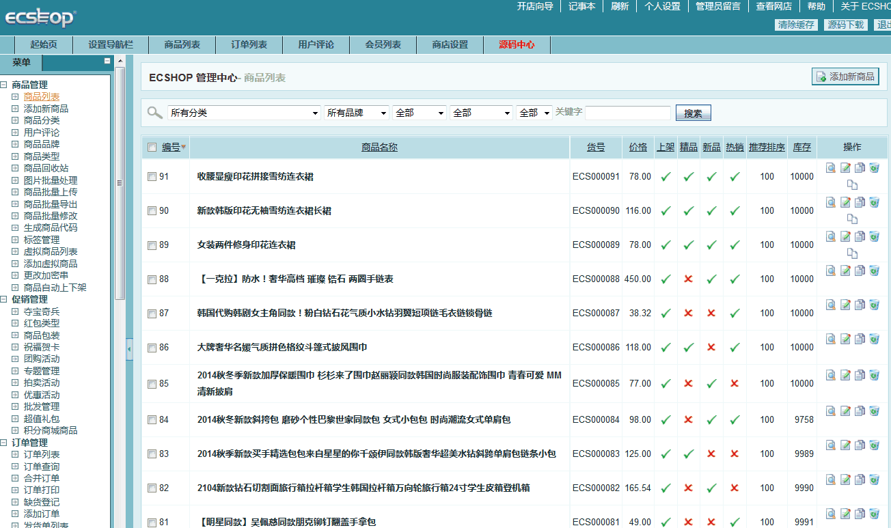891x528 pixels.
Task: Click the recycle bin icon for product 85
Action: click(x=875, y=374)
